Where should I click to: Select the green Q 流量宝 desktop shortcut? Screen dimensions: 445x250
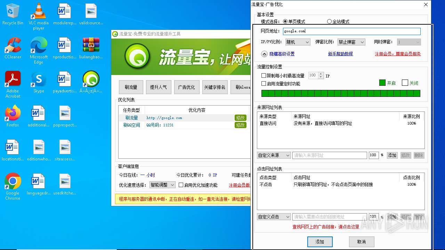coord(91,82)
